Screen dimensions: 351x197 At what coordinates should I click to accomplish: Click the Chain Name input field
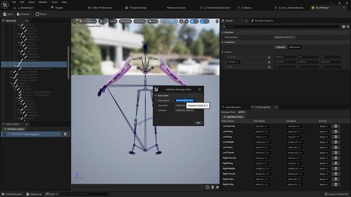coord(185,101)
